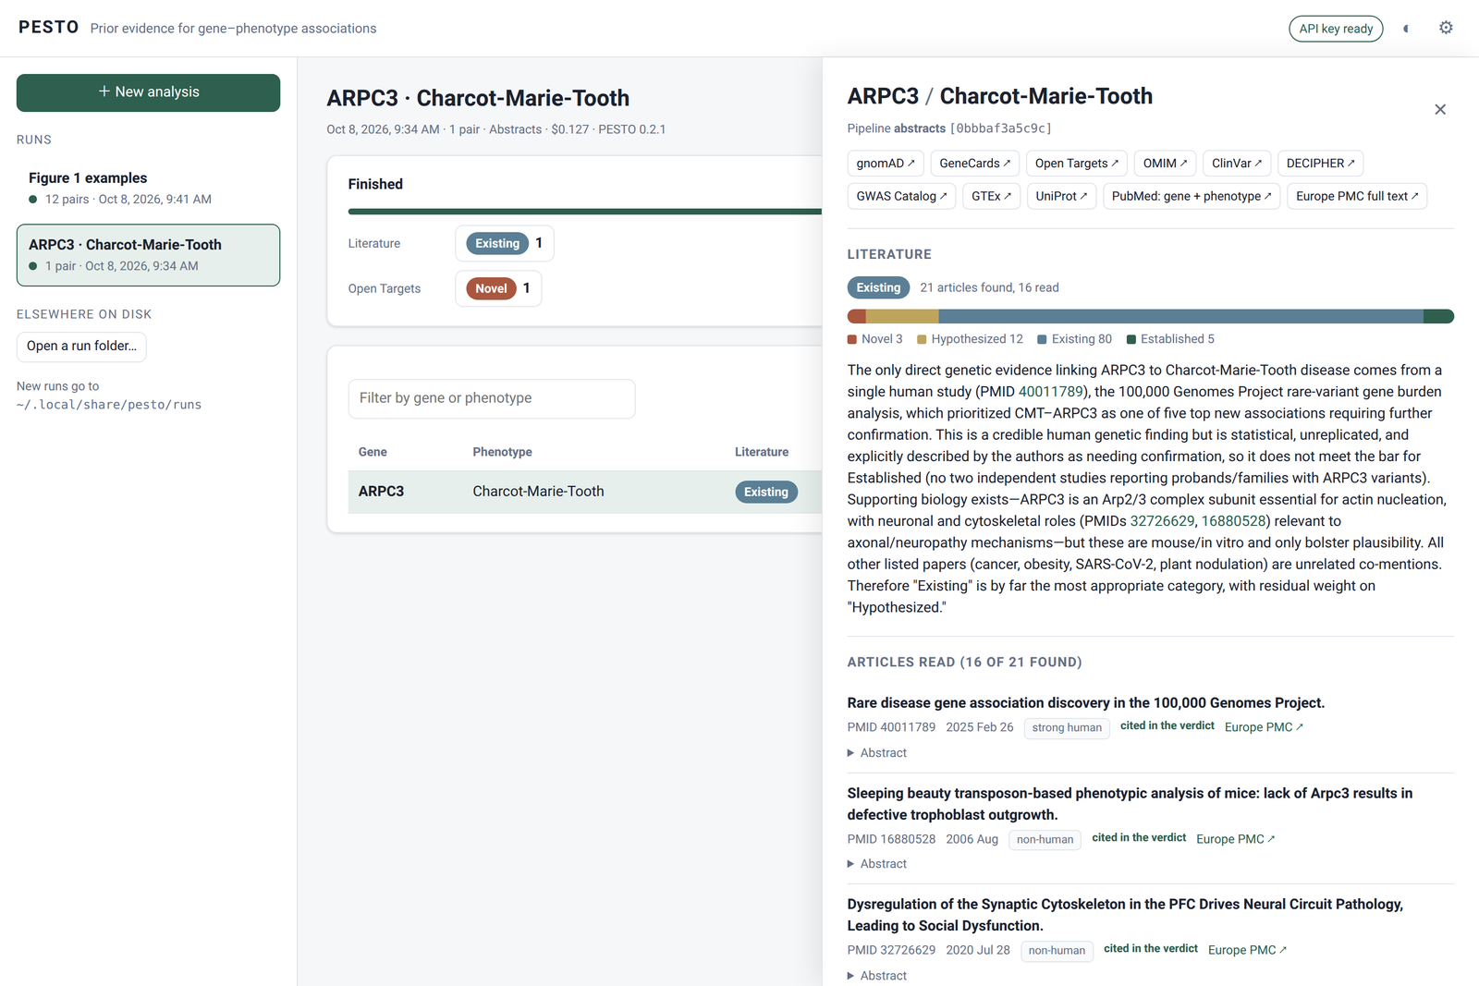The height and width of the screenshot is (986, 1479).
Task: Click the API key ready badge
Action: tap(1336, 29)
